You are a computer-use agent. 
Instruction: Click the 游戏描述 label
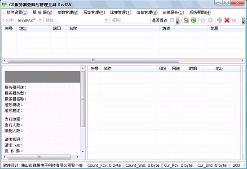coord(14,111)
